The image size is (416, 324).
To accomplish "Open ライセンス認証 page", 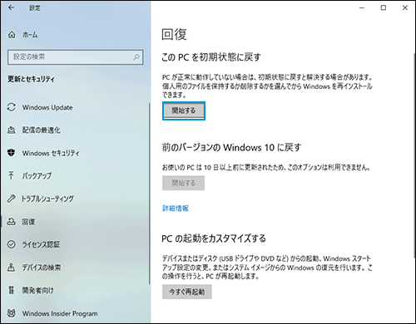I will click(41, 244).
